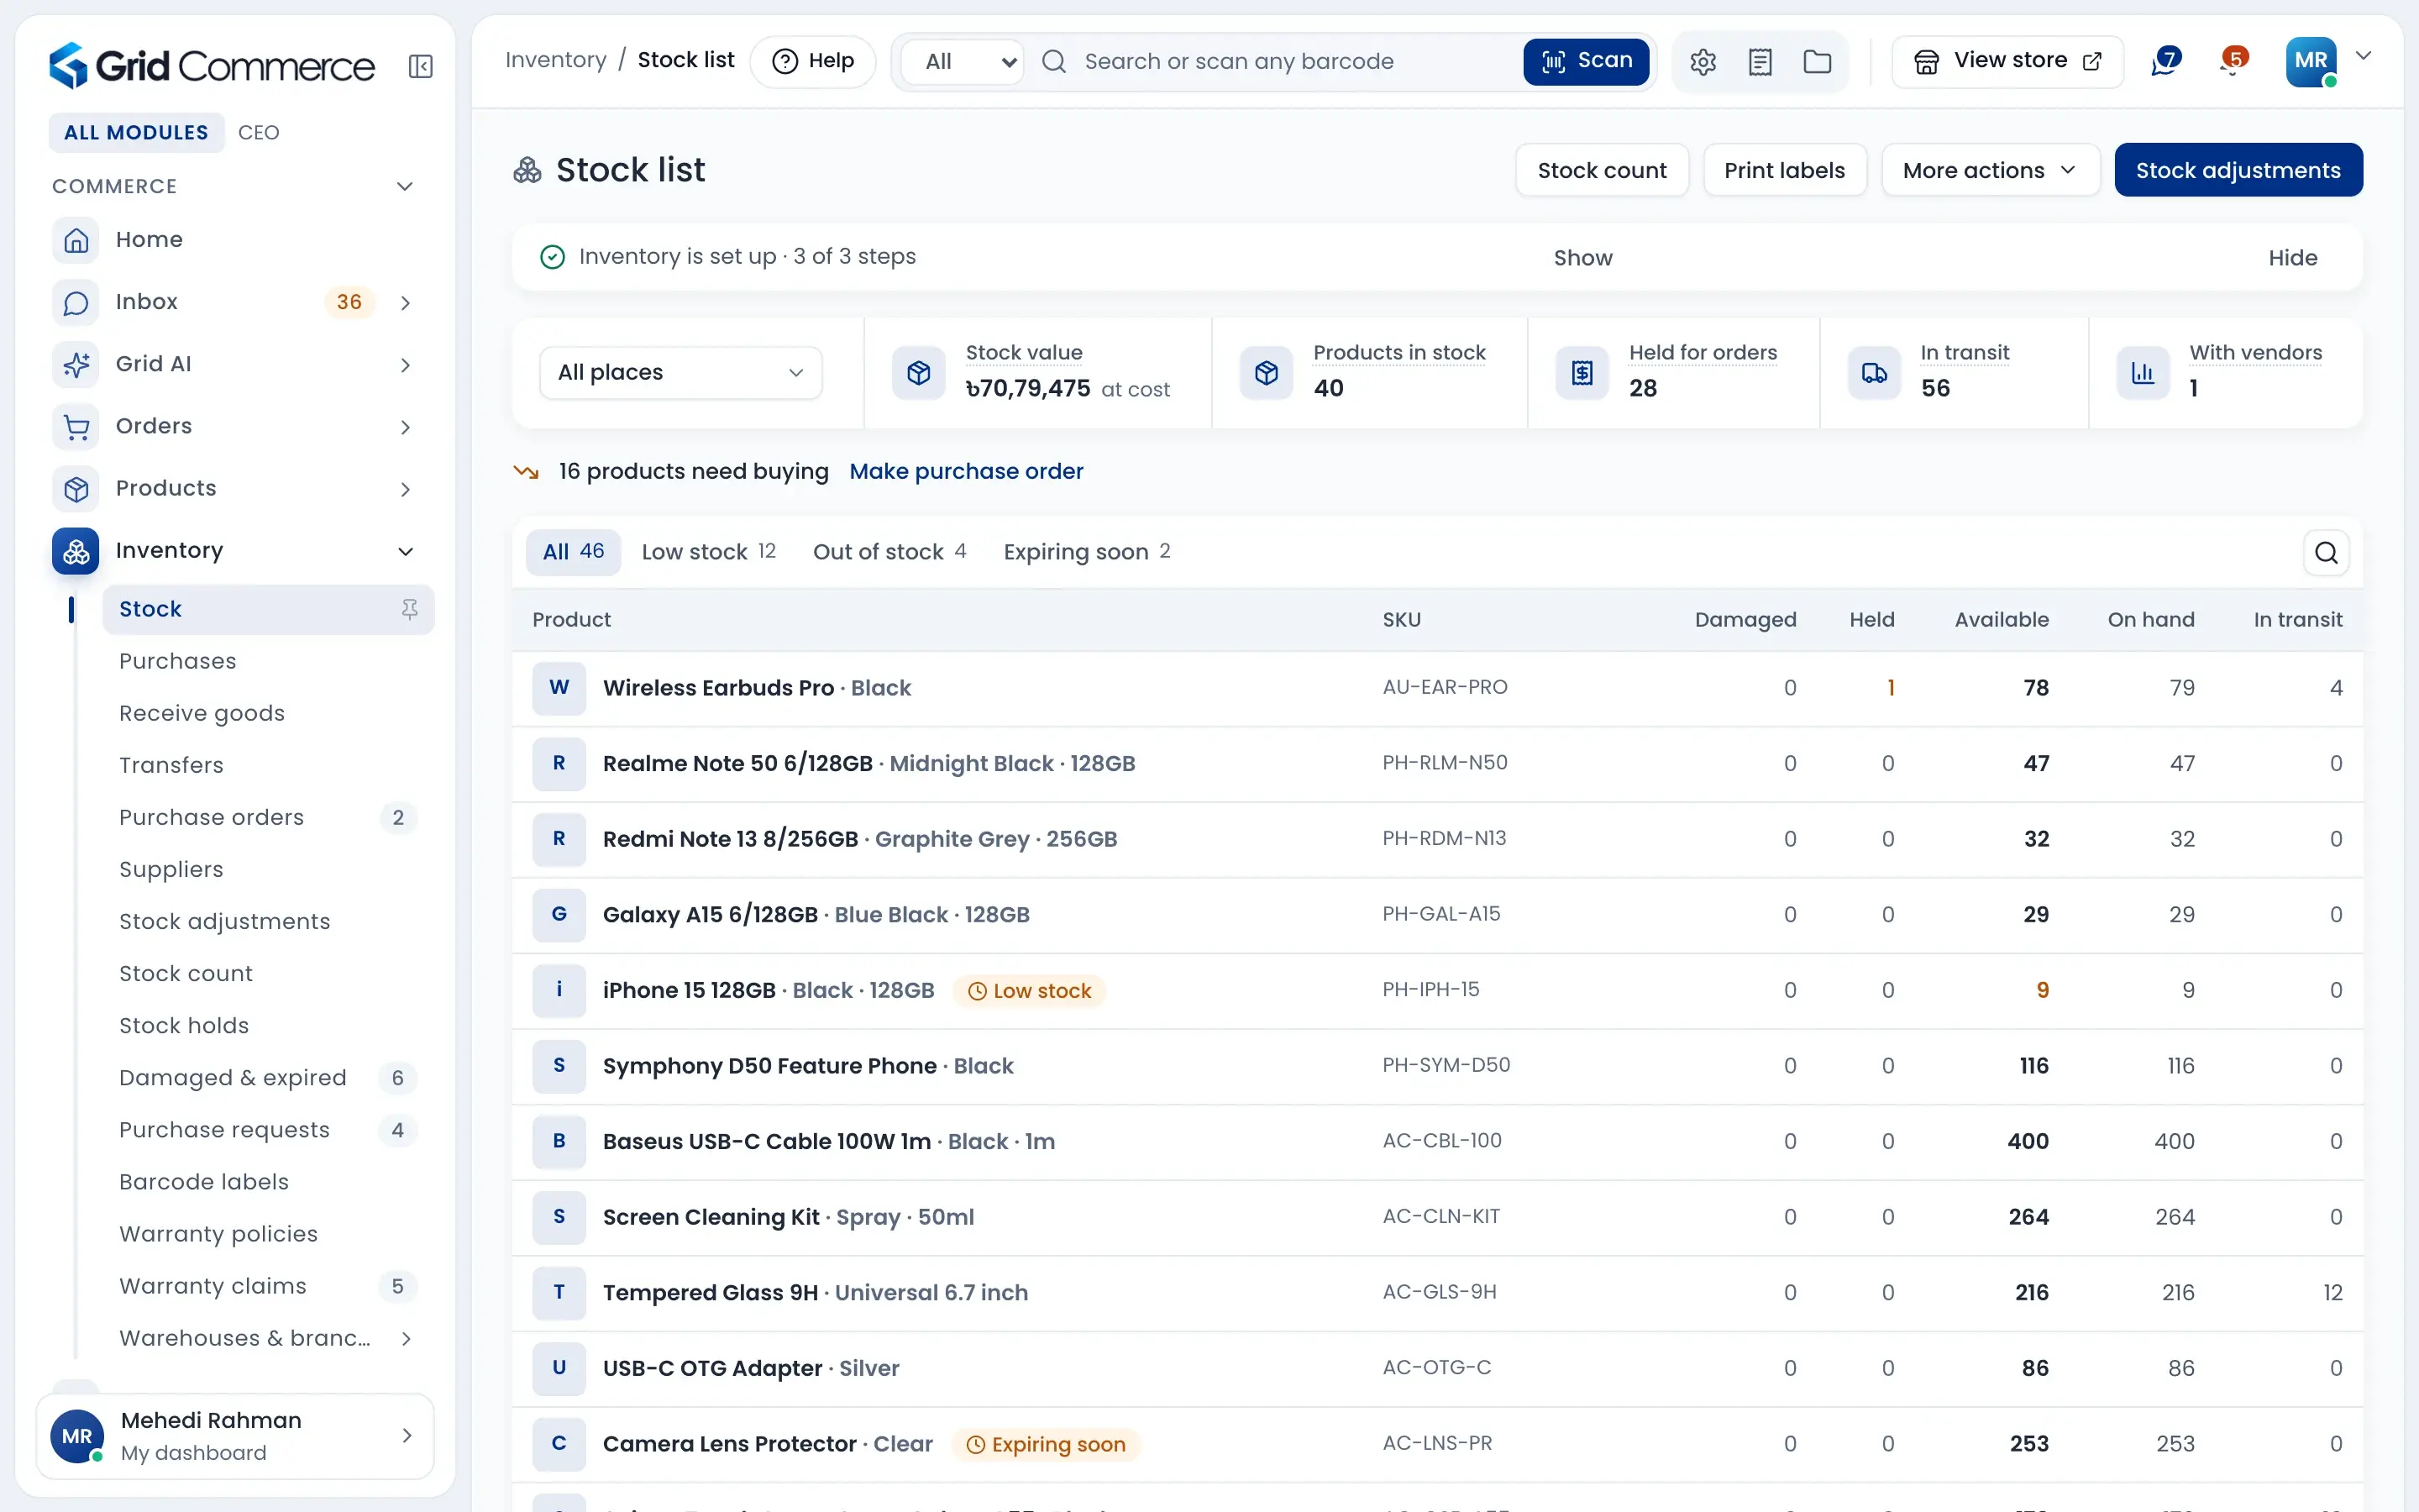Screen dimensions: 2419x1512
Task: Click the Inventory module icon
Action: pyautogui.click(x=76, y=551)
